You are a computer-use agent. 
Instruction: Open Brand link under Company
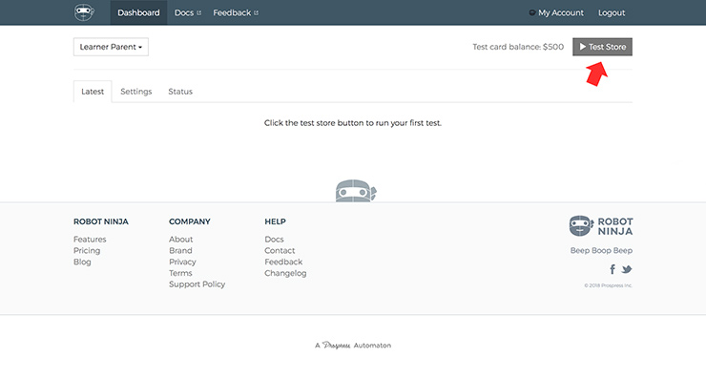point(180,250)
